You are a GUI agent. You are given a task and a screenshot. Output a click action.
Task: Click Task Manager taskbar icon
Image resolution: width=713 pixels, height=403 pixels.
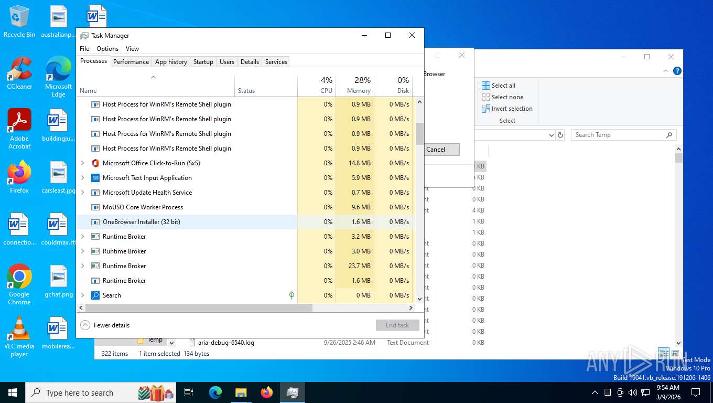(x=292, y=393)
